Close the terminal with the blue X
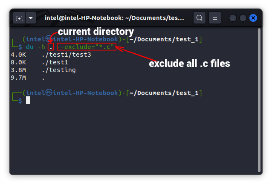Image resolution: width=272 pixels, height=185 pixels. point(253,18)
